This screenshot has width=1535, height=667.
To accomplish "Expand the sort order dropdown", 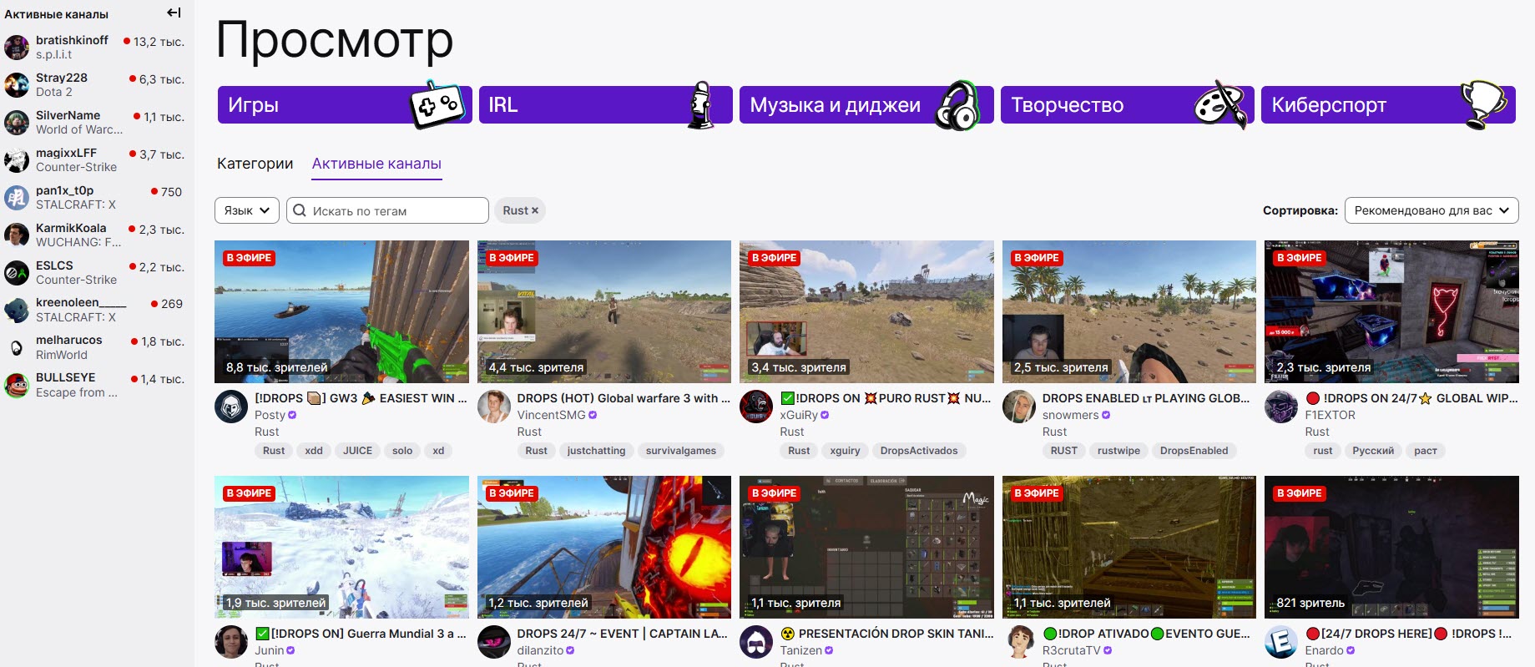I will pos(1431,210).
